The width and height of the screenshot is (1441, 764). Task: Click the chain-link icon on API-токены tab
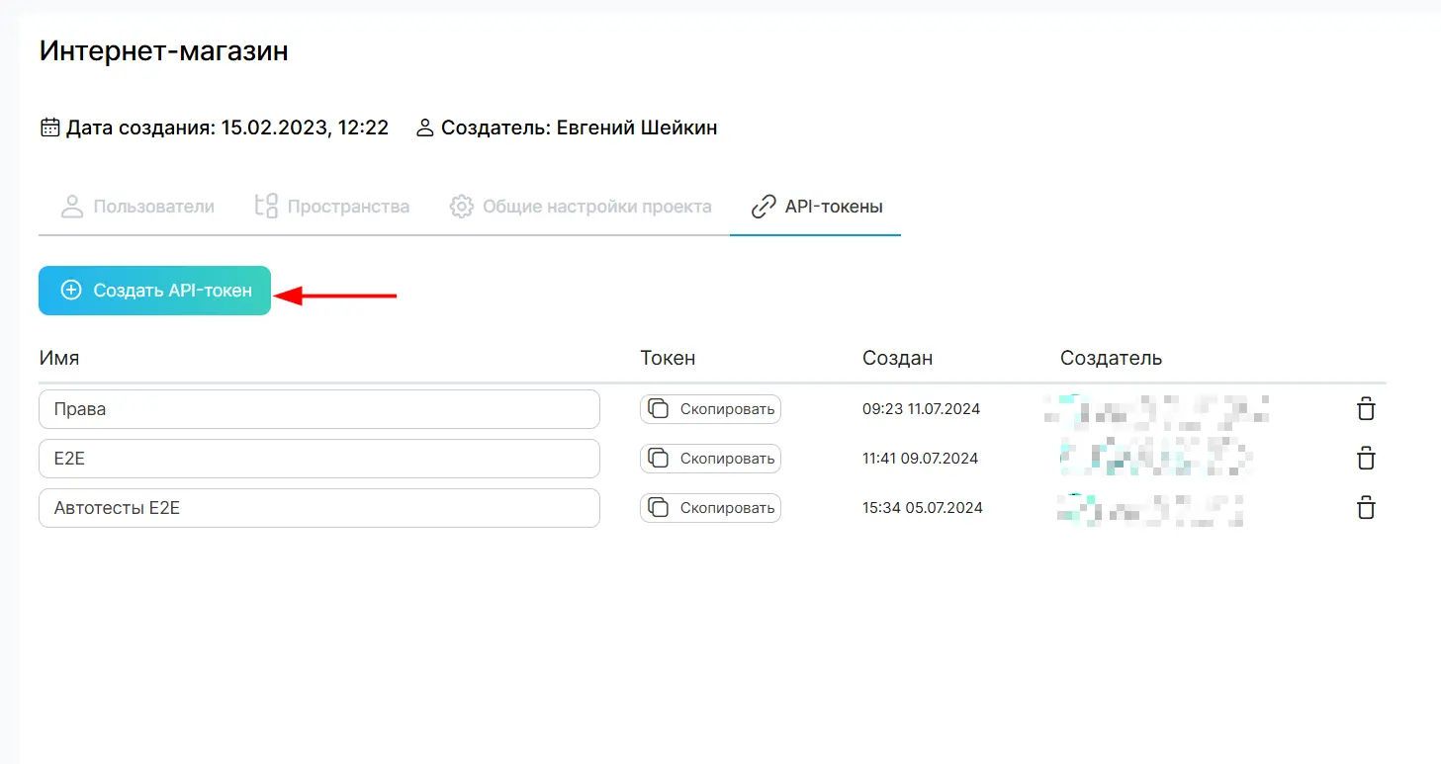click(763, 207)
